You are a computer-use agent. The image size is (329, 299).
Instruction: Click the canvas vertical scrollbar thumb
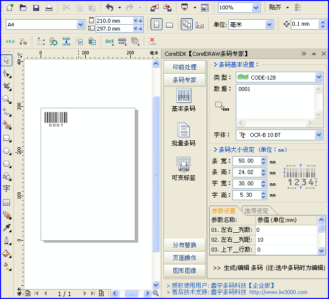coord(156,174)
